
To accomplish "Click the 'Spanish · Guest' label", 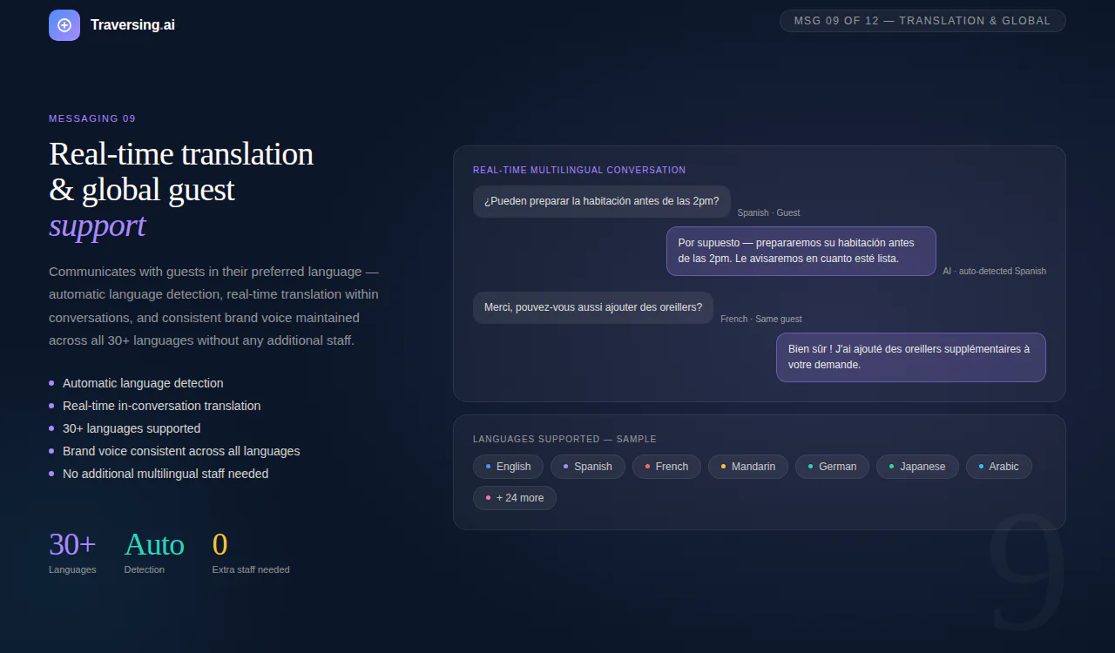I will 768,213.
